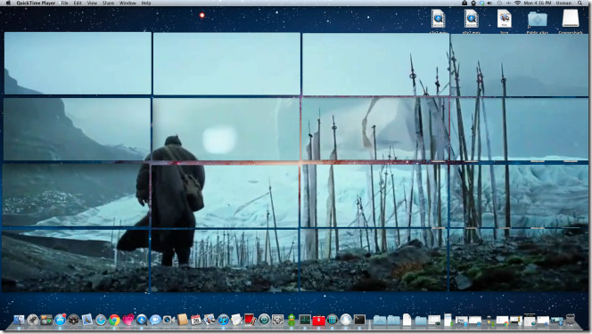The height and width of the screenshot is (334, 592).
Task: Open Calendar from the Dock
Action: (x=196, y=320)
